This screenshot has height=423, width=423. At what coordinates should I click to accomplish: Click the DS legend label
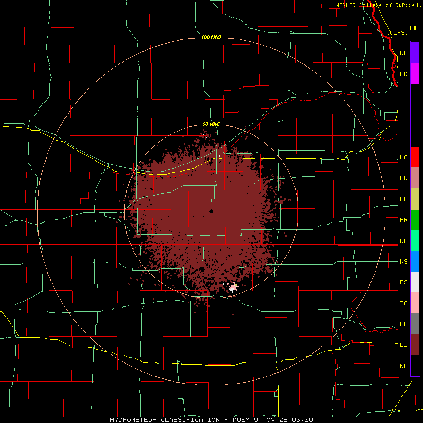click(404, 282)
